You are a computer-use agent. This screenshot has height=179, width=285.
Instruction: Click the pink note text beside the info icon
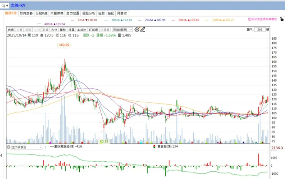point(264,19)
